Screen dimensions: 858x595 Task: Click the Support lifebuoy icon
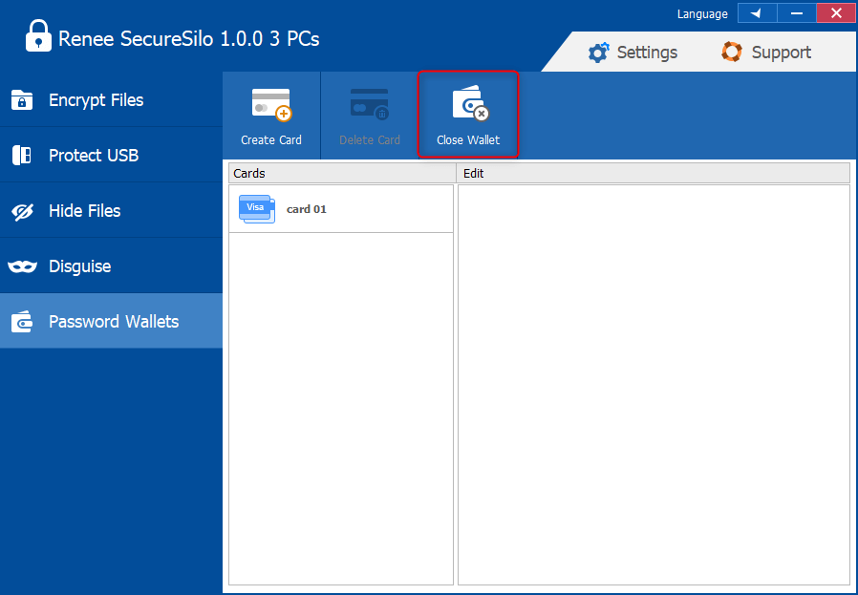[732, 52]
